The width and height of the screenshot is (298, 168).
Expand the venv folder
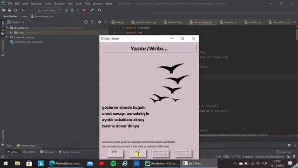[11, 33]
